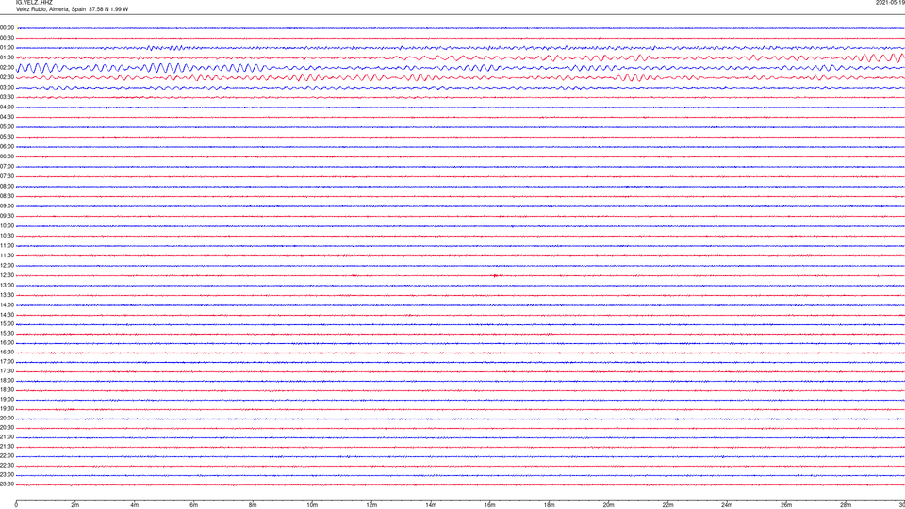Choose the 23:30 time label
The image size is (905, 509).
coord(7,484)
